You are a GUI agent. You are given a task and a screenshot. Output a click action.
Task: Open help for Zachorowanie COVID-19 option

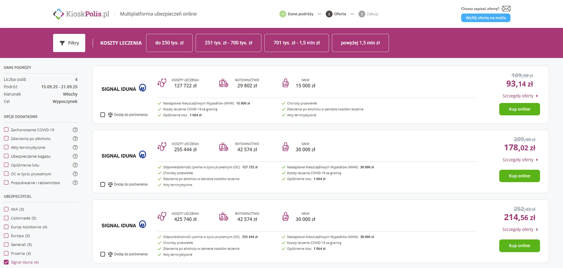click(x=75, y=130)
